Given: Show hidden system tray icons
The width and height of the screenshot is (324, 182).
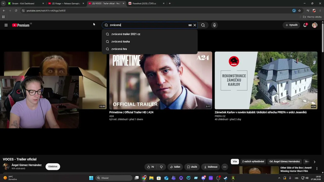Looking at the screenshot, I should [279, 178].
